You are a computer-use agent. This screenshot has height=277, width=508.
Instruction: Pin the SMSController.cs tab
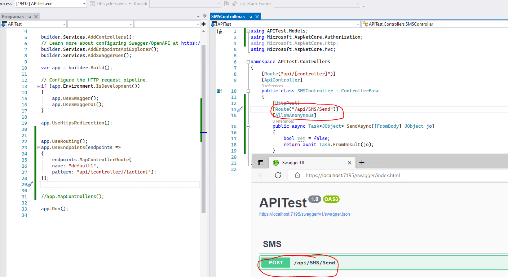[250, 17]
